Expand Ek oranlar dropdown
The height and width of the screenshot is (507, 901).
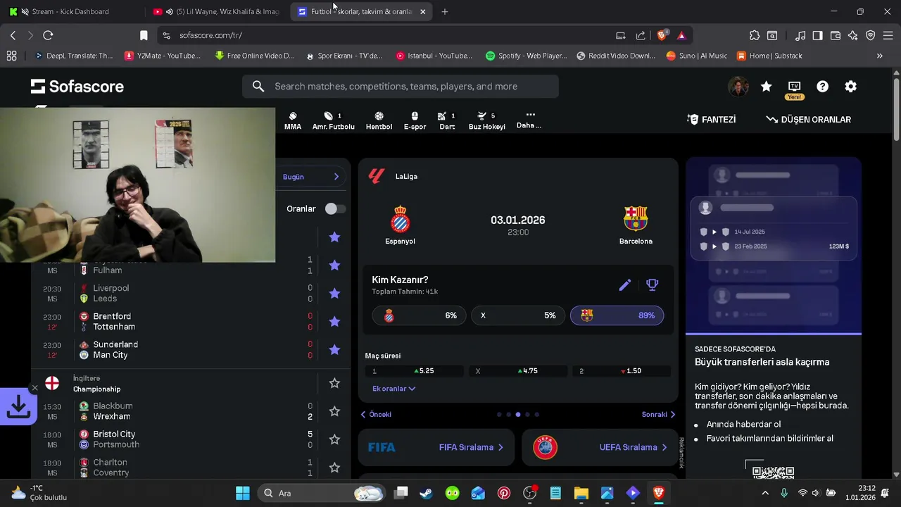pyautogui.click(x=393, y=389)
